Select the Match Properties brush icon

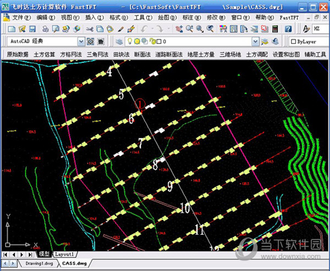coord(120,29)
